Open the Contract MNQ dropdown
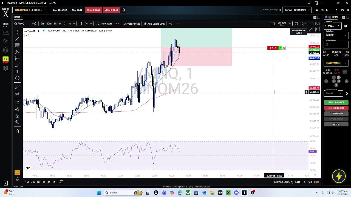Viewport: 351px width, 197px height. [333, 26]
